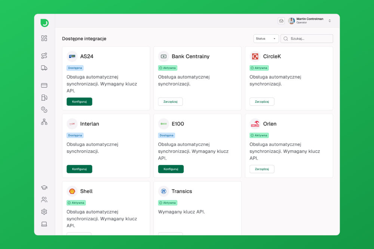374x249 pixels.
Task: Click Zarządzaj on the CircleK card
Action: click(262, 102)
